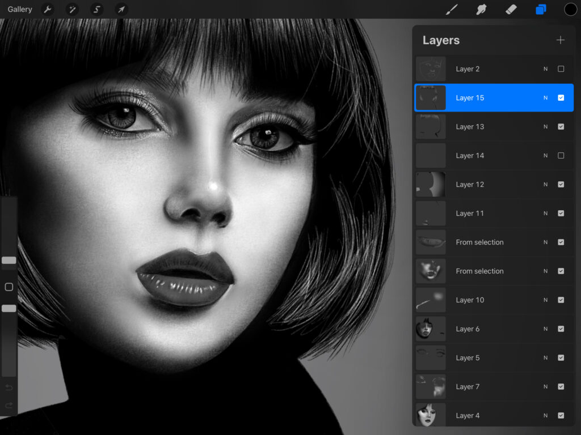Activate the Selection tool

click(x=97, y=9)
